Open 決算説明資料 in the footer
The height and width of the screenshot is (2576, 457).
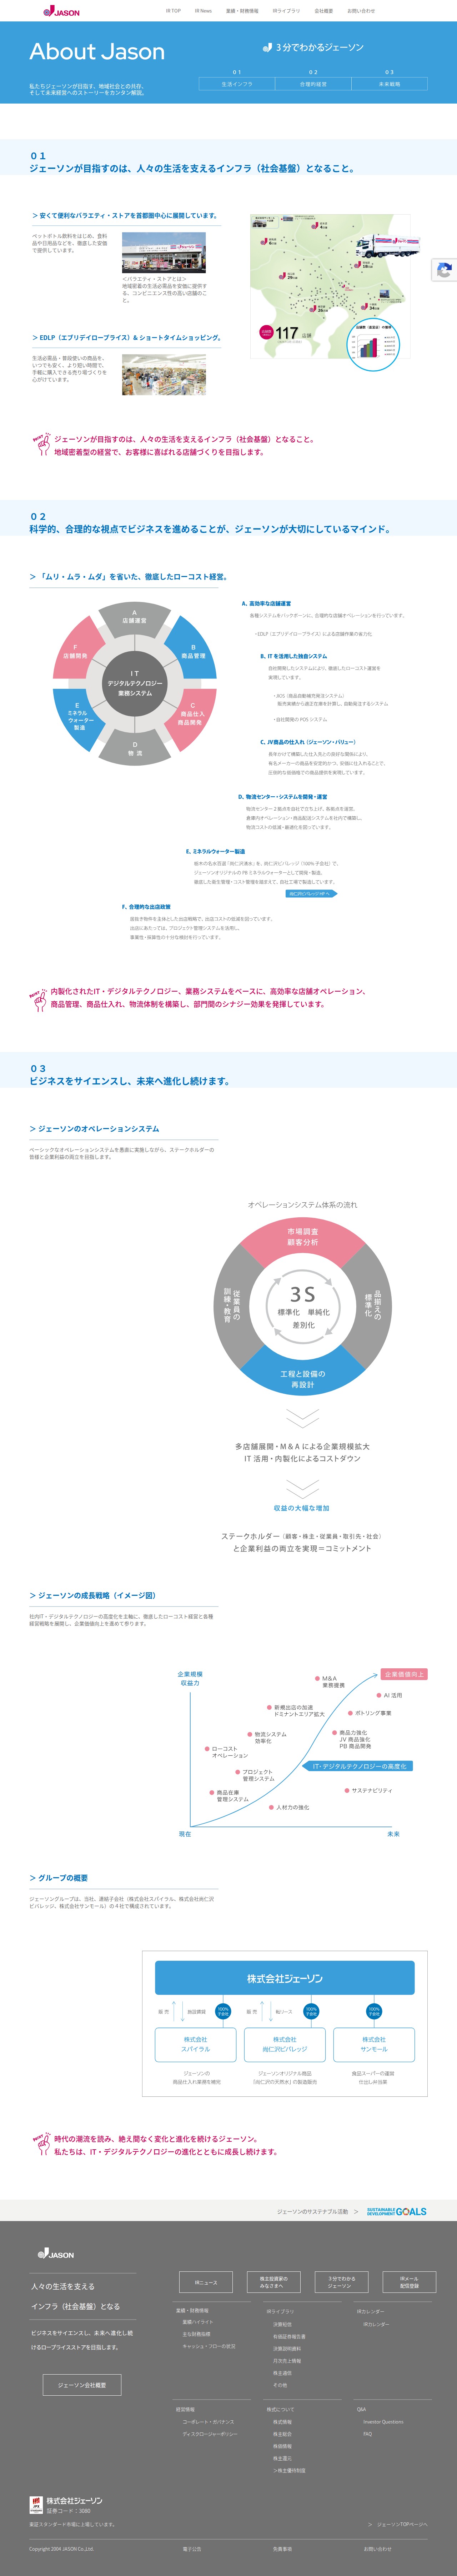(x=287, y=2349)
